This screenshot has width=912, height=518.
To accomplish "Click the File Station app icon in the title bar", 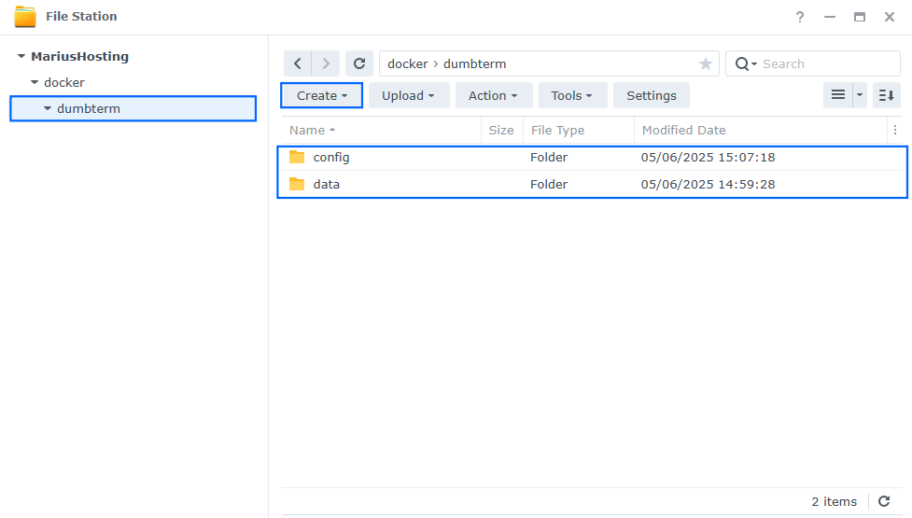I will click(x=25, y=16).
